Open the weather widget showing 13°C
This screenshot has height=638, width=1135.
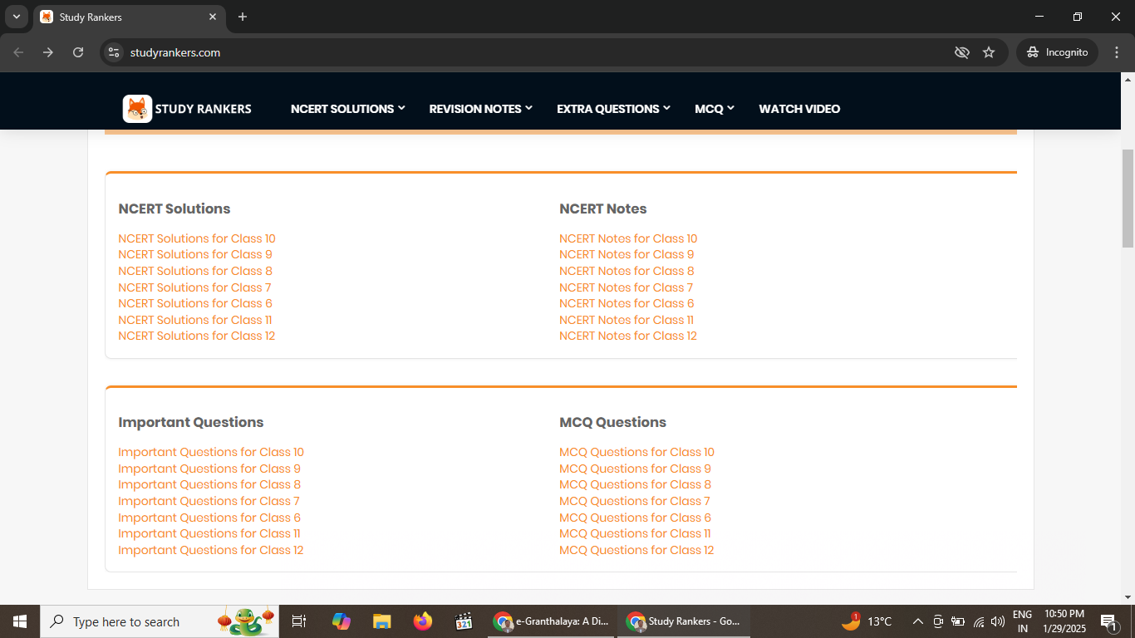click(x=867, y=621)
